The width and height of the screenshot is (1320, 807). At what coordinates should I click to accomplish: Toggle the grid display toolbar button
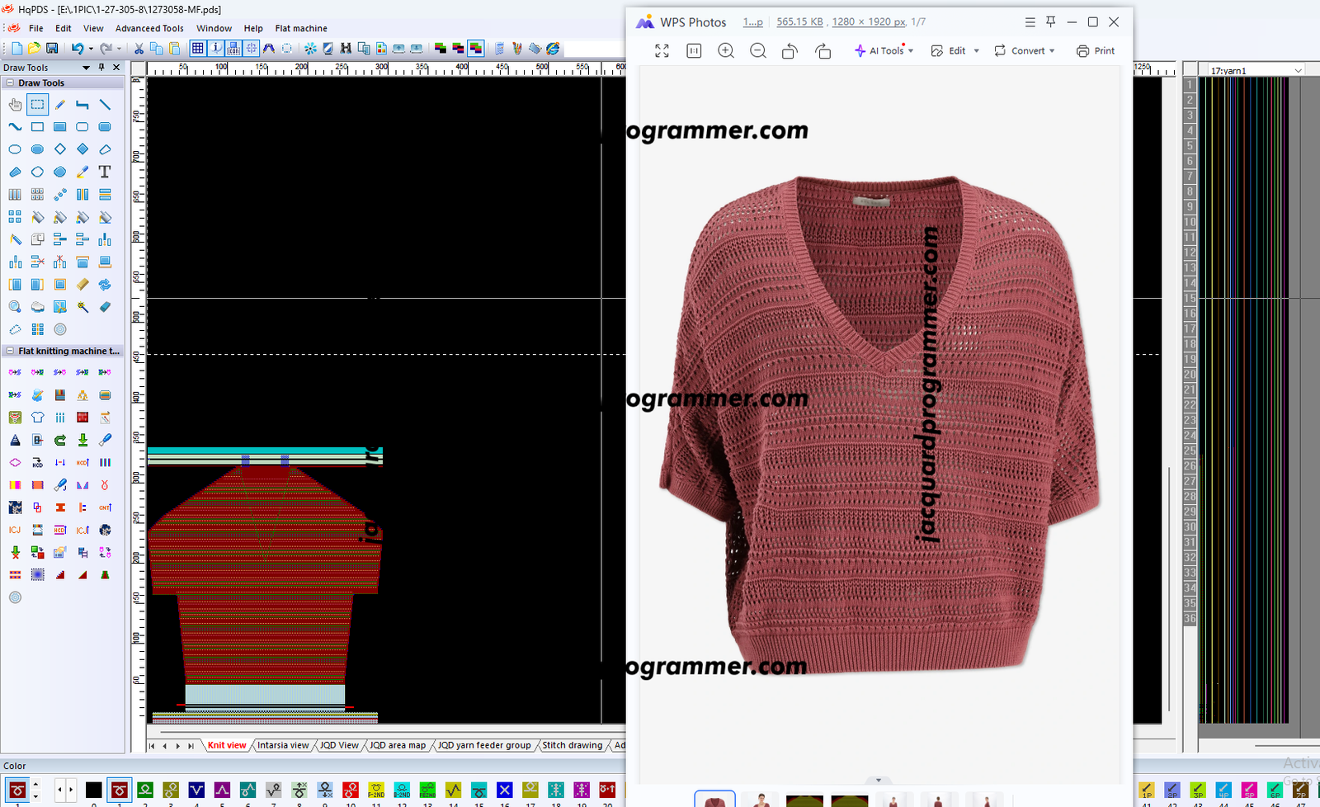(198, 49)
